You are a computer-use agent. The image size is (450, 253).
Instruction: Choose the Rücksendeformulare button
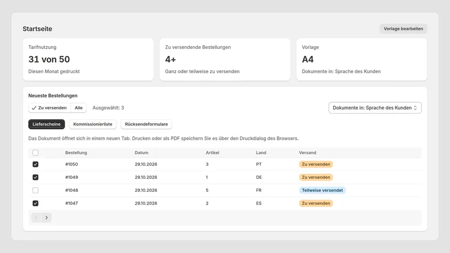click(x=146, y=124)
